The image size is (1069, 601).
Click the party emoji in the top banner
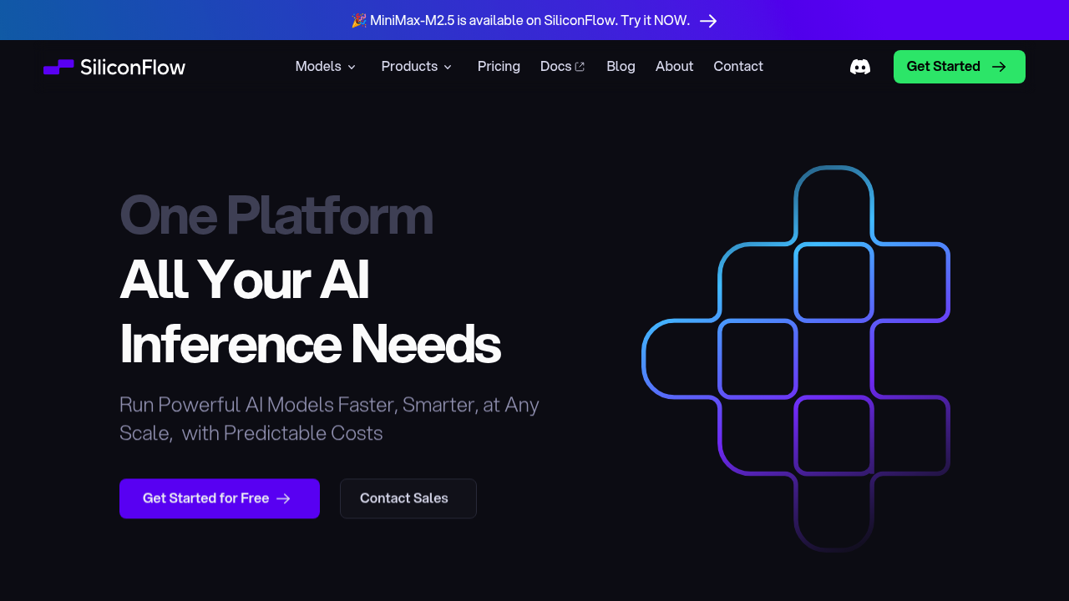(x=358, y=20)
